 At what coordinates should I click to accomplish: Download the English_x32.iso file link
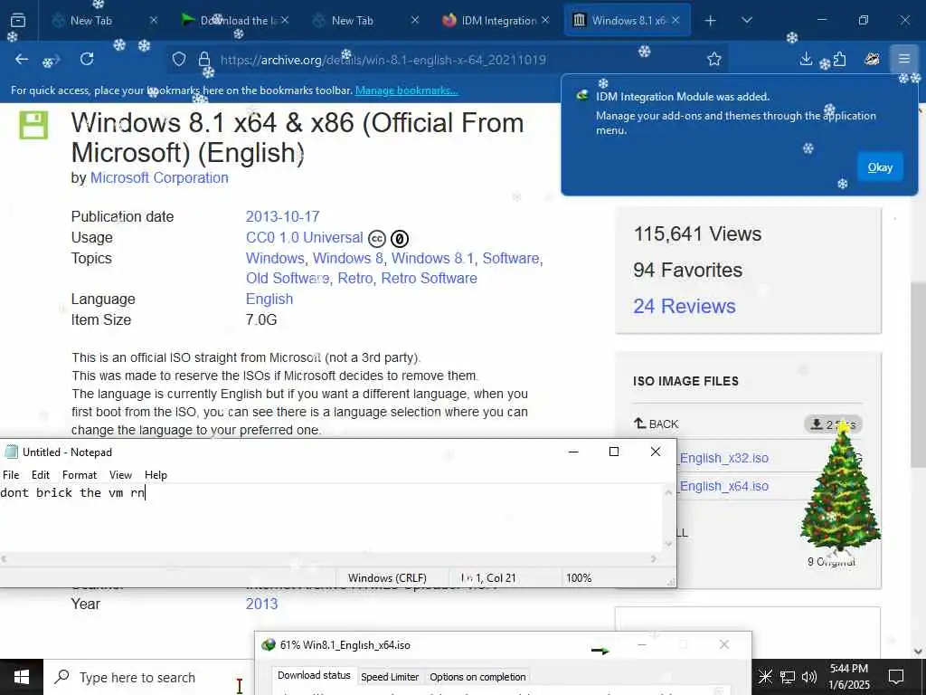pyautogui.click(x=723, y=458)
